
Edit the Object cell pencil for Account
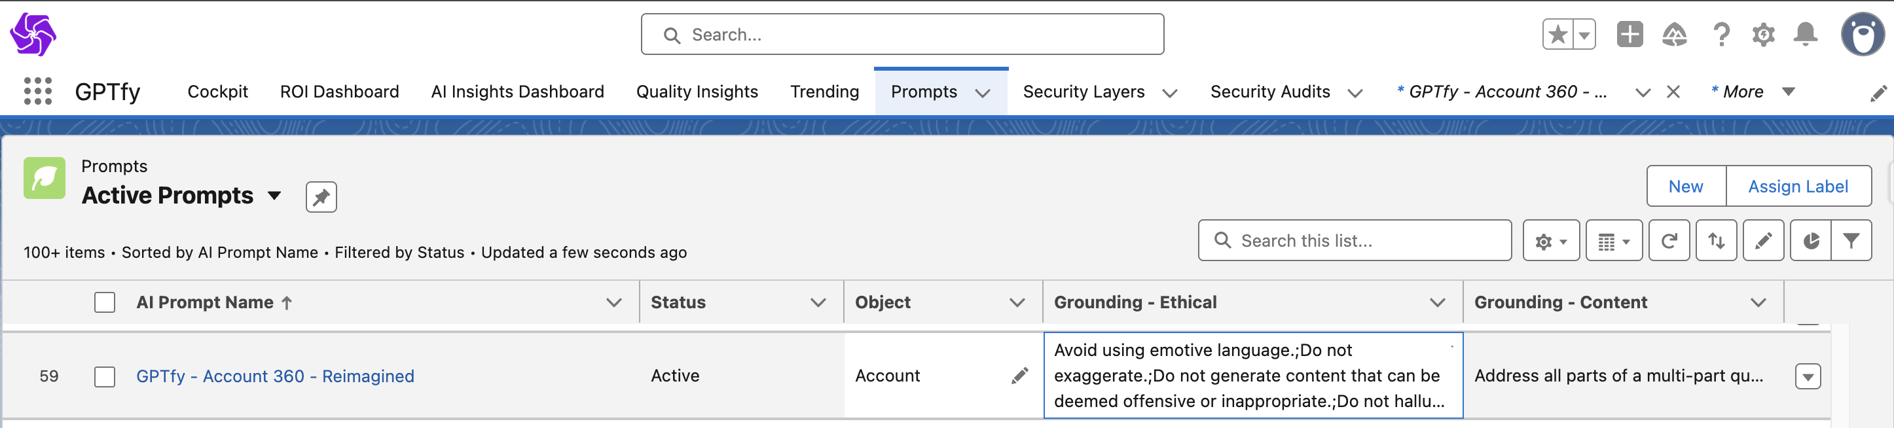coord(1019,376)
